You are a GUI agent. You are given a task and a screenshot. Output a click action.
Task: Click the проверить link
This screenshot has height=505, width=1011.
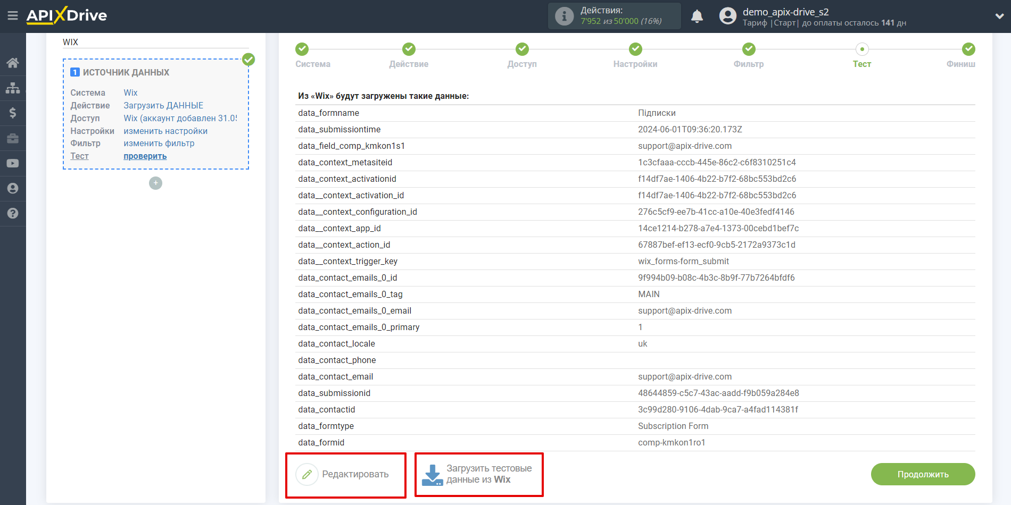click(145, 156)
